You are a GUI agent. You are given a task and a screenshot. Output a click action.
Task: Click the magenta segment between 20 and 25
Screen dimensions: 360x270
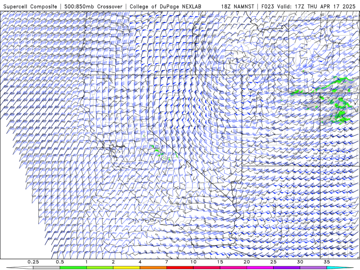pos(260,268)
